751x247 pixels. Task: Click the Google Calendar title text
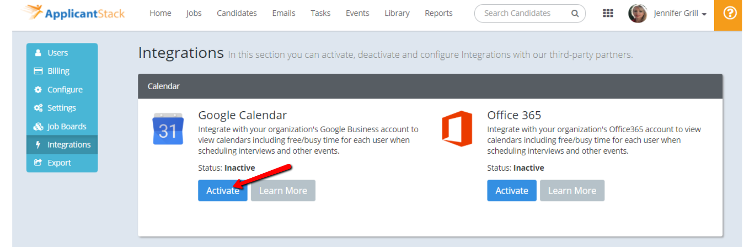tap(242, 115)
